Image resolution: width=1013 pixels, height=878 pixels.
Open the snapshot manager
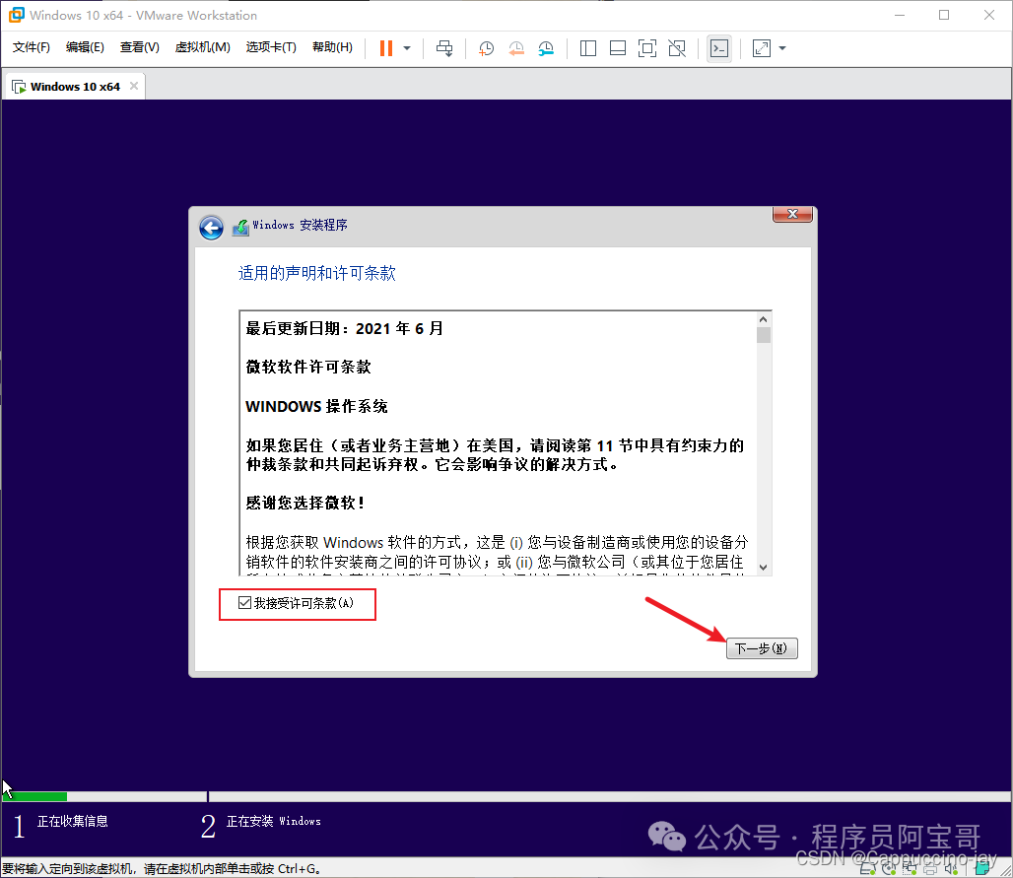pyautogui.click(x=546, y=48)
